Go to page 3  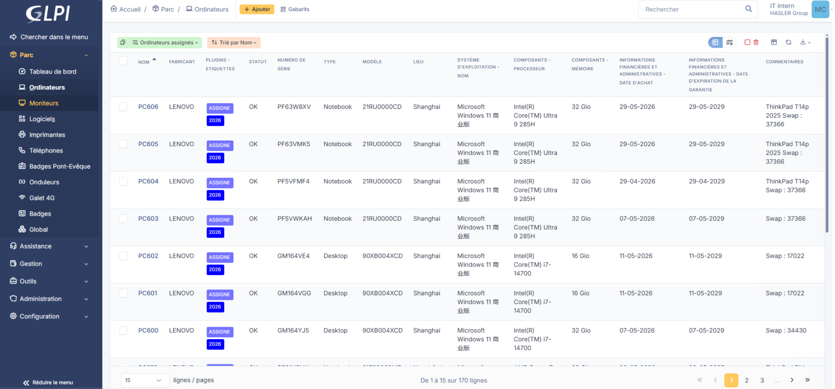click(762, 380)
